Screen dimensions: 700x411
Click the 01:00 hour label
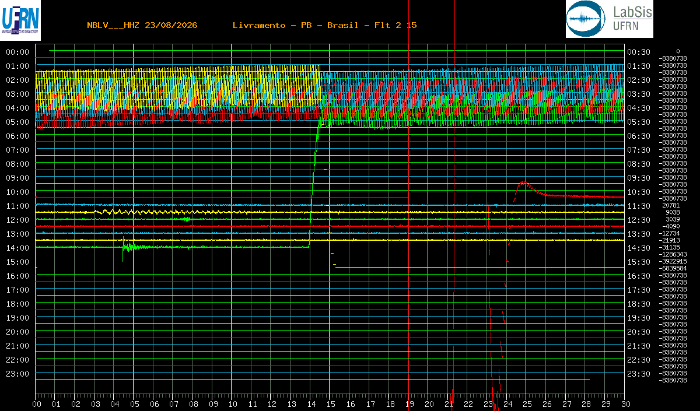point(17,66)
